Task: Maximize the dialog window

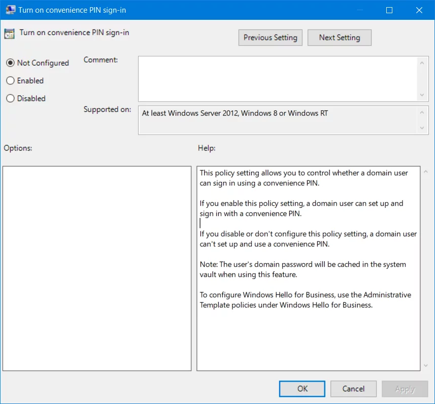Action: (389, 10)
